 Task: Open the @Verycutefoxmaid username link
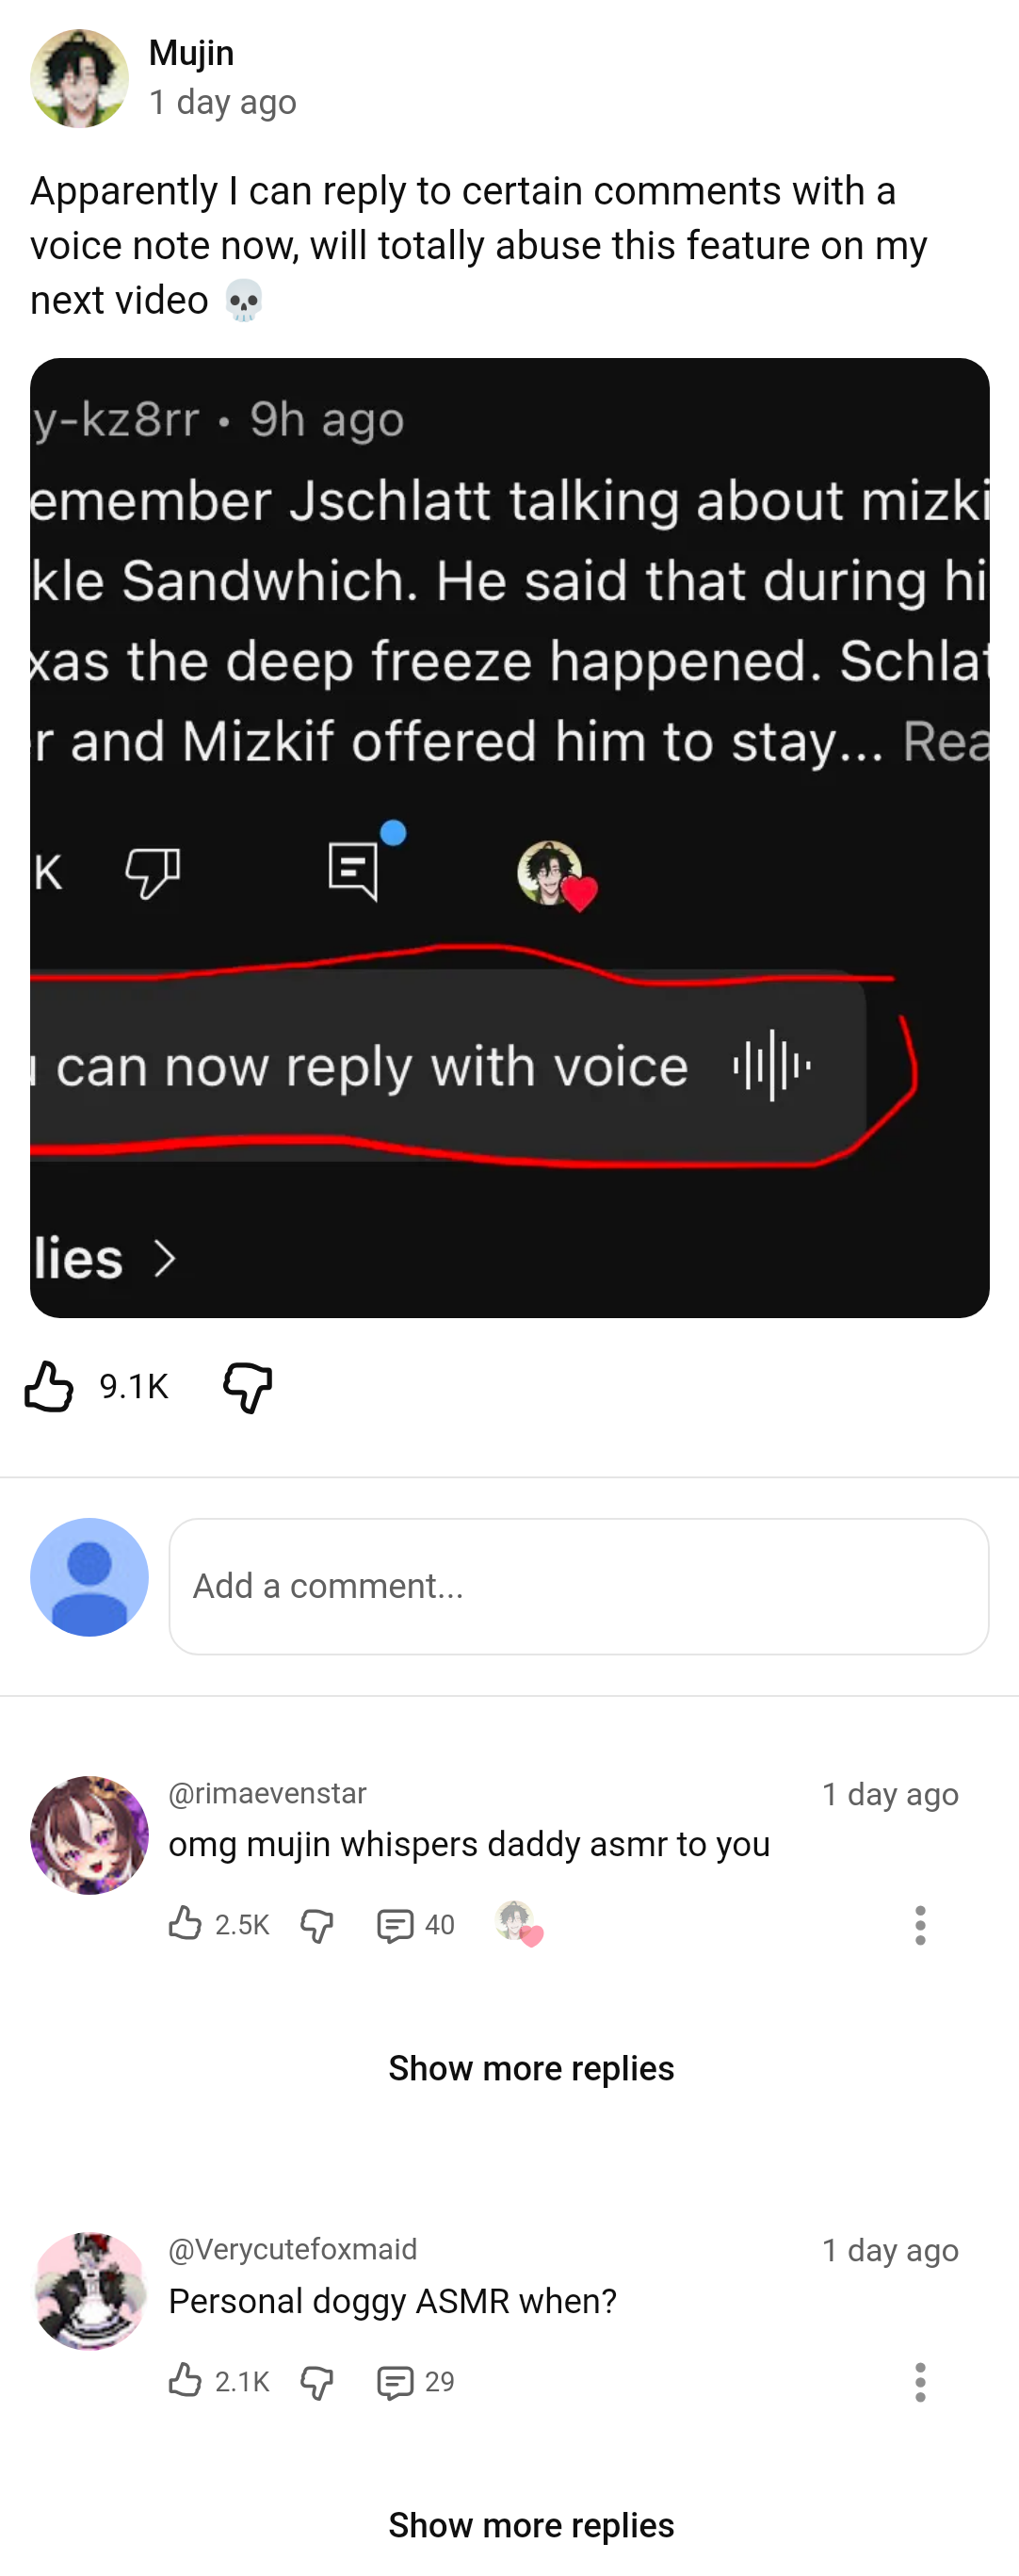click(292, 2249)
